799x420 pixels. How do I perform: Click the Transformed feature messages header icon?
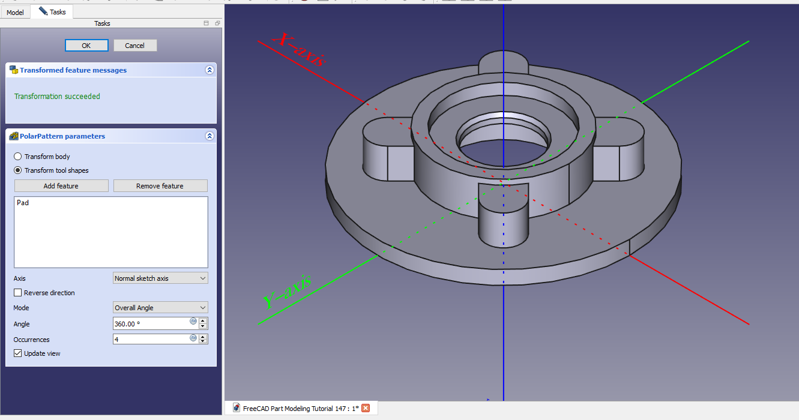pyautogui.click(x=13, y=70)
